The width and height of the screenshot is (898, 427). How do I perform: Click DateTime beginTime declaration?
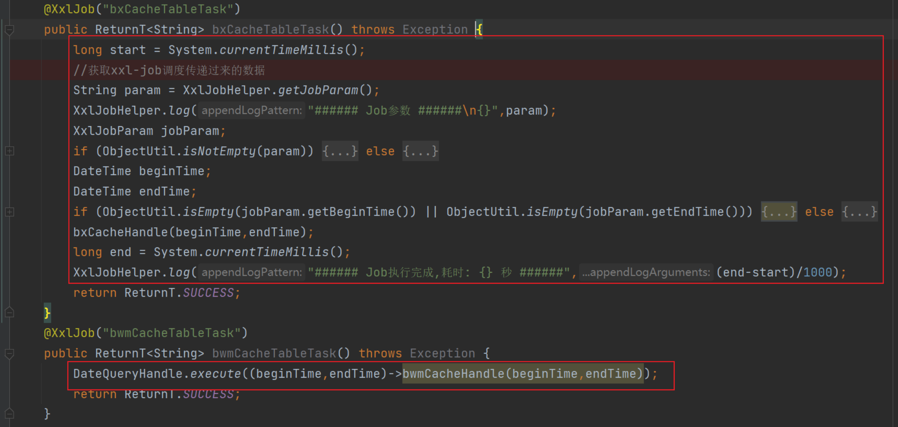(142, 171)
